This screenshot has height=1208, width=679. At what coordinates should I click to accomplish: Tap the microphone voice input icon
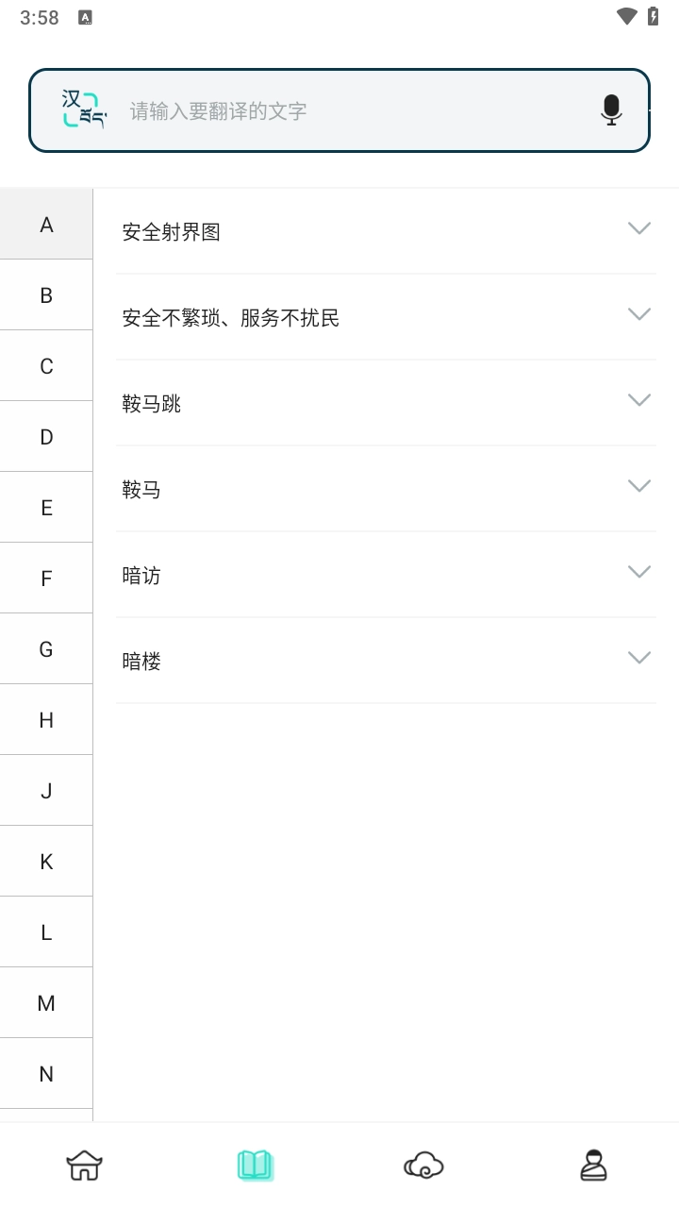point(611,110)
